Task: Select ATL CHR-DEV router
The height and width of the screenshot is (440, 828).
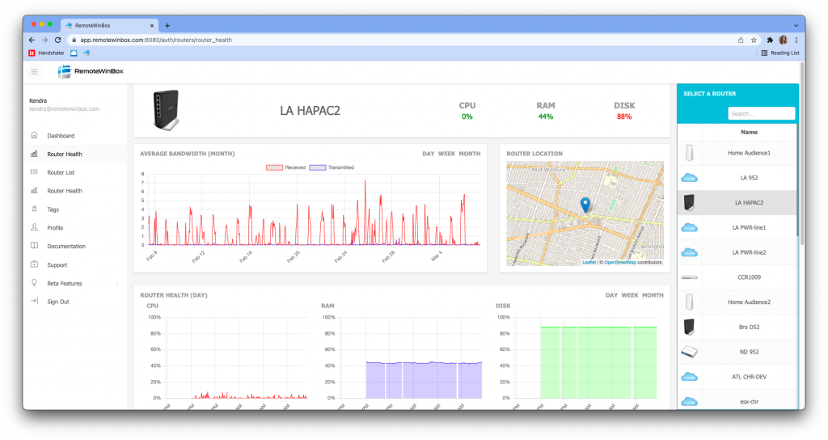Action: point(737,377)
